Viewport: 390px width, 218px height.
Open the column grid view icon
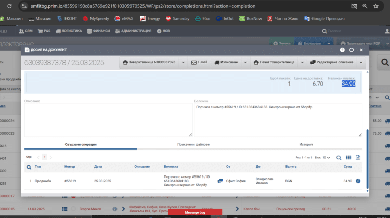click(348, 157)
